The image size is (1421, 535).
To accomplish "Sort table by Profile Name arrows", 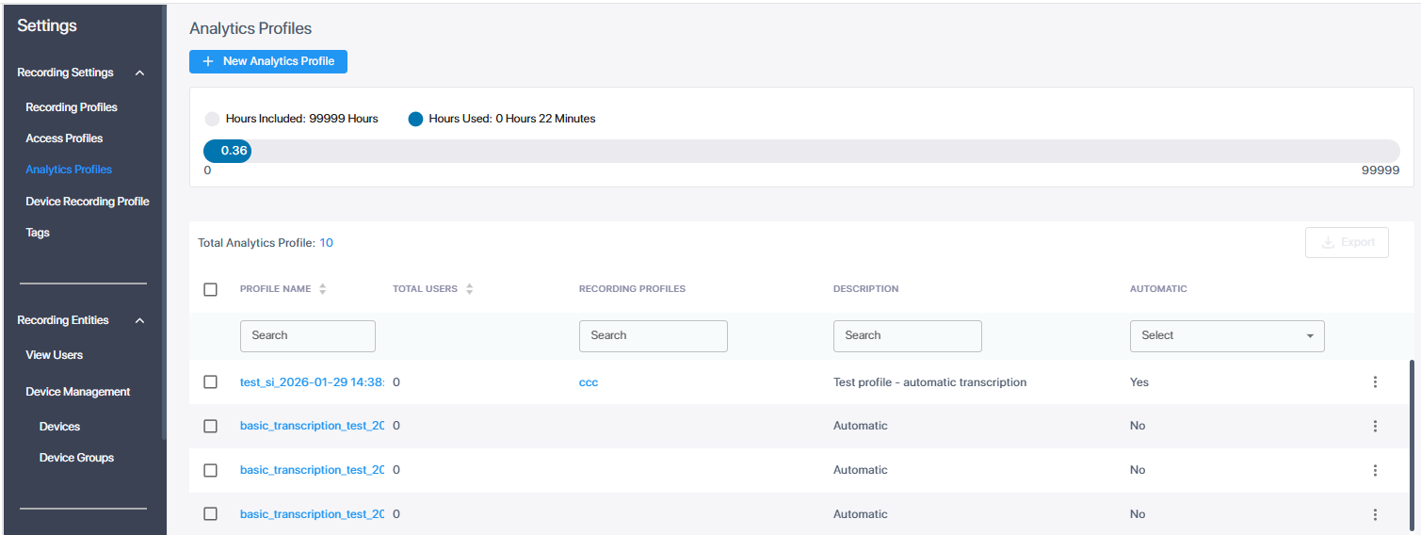I will (323, 289).
